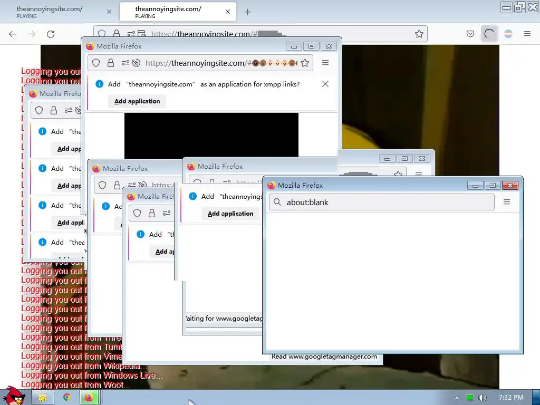540x405 pixels.
Task: Click volume icon in system tray
Action: [x=482, y=398]
